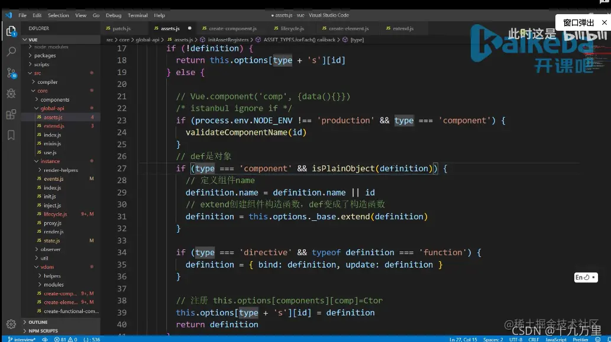
Task: Open the Edit menu
Action: pyautogui.click(x=37, y=15)
